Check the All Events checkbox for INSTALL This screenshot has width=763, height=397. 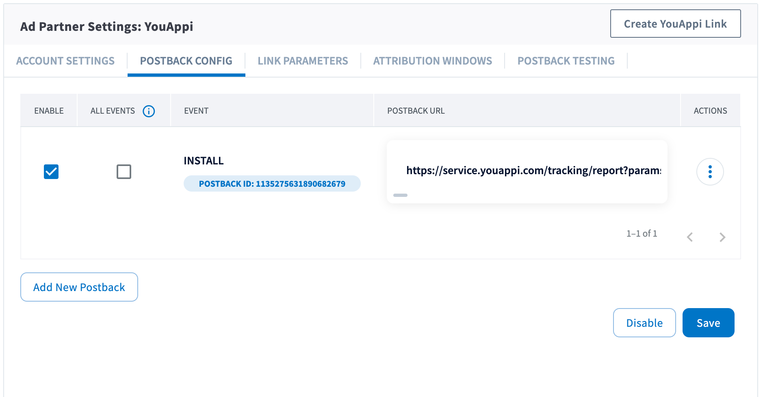(124, 172)
